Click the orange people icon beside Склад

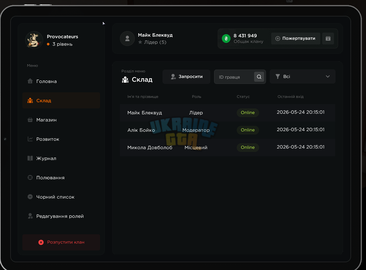(x=30, y=100)
